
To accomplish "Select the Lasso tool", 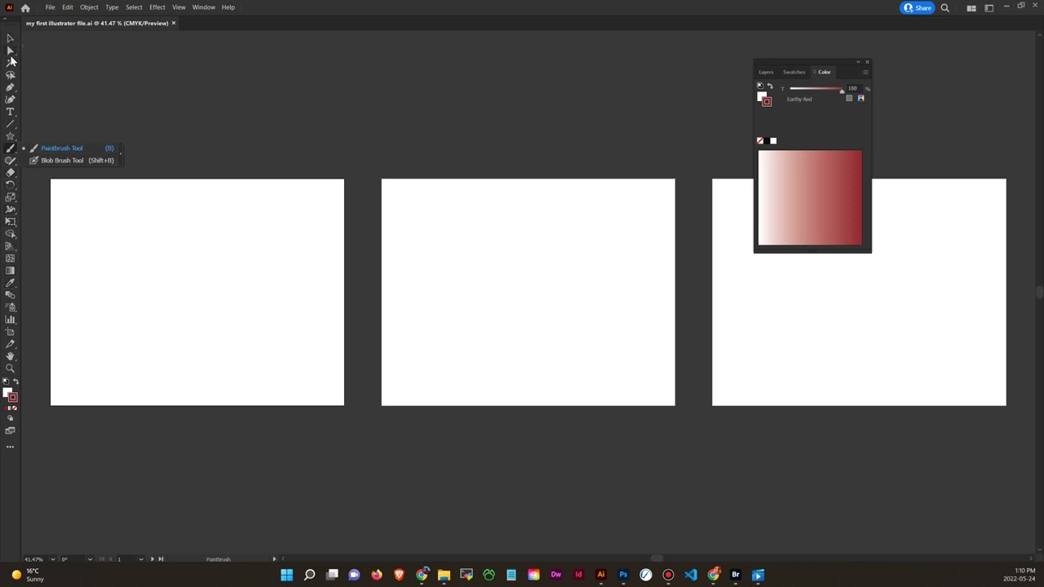I will (10, 75).
